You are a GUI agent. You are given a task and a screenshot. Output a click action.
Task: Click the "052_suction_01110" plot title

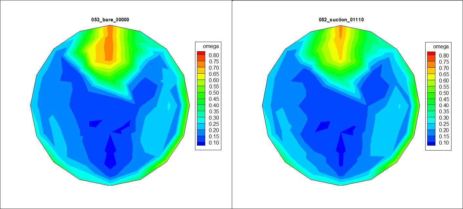(x=341, y=20)
